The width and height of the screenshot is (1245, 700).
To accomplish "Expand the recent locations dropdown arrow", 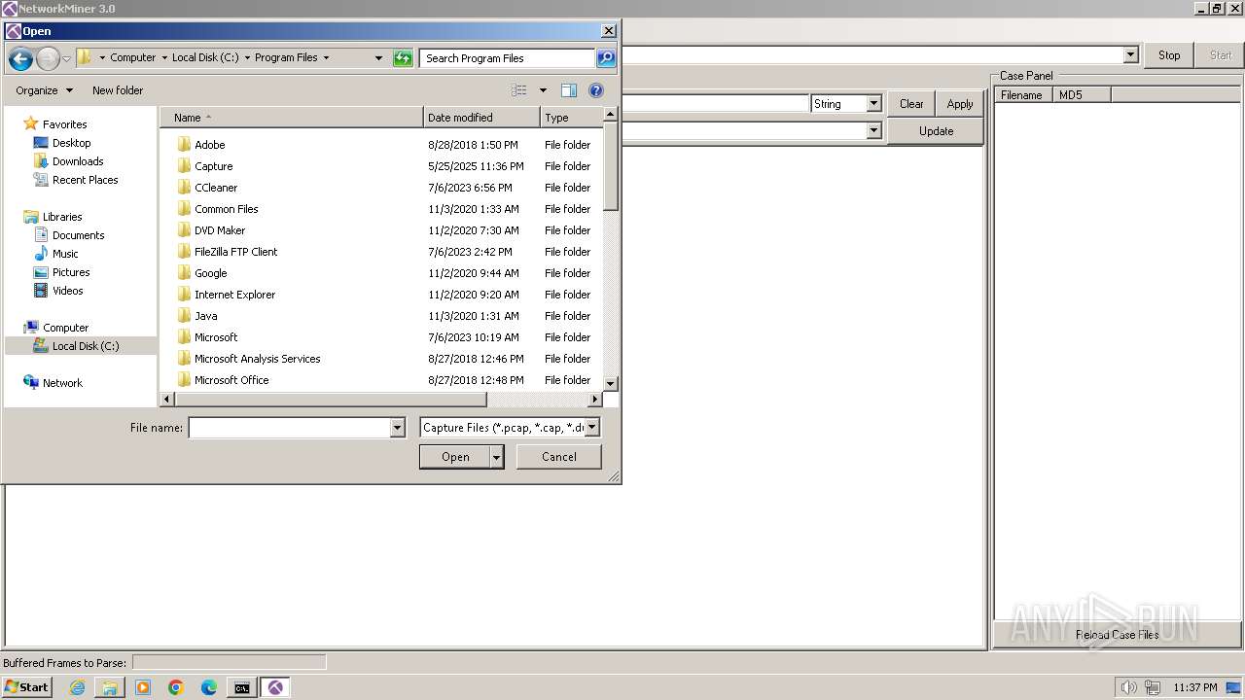I will 66,59.
